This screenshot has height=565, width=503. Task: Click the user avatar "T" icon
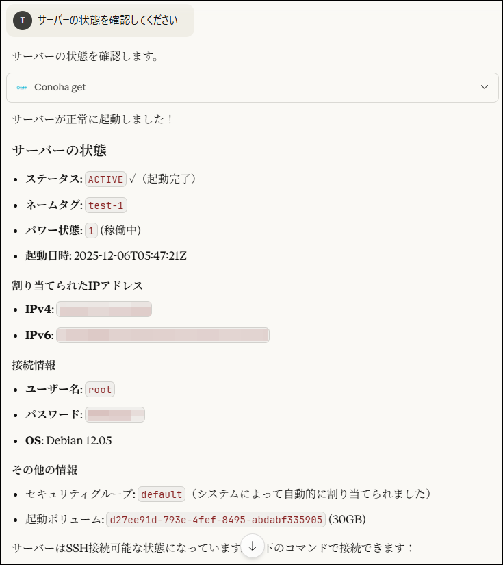[x=23, y=21]
